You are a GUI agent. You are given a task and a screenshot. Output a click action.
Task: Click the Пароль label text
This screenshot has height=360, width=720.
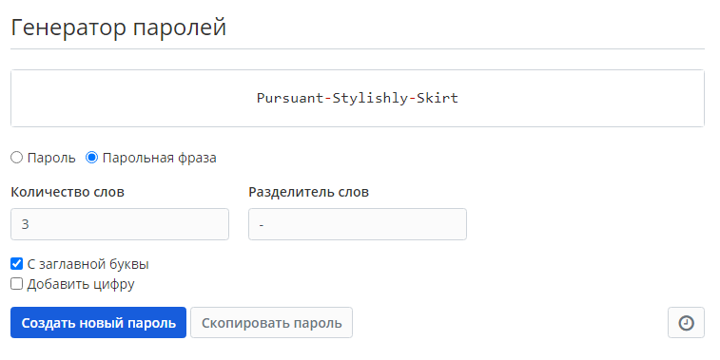tap(51, 158)
